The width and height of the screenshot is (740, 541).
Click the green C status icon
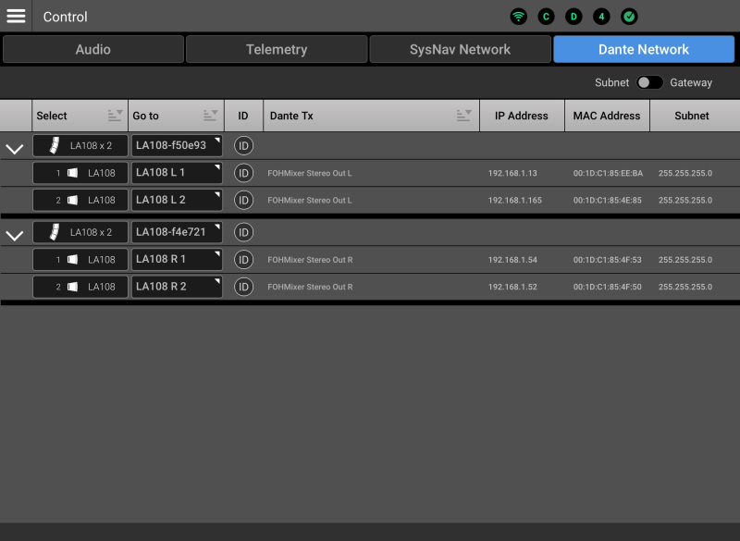547,17
